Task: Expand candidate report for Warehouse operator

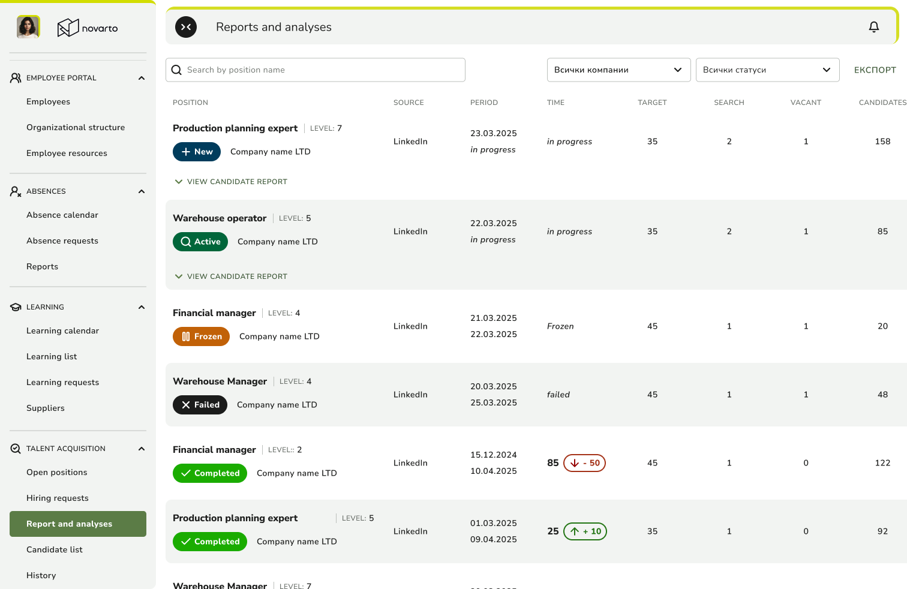Action: 231,277
